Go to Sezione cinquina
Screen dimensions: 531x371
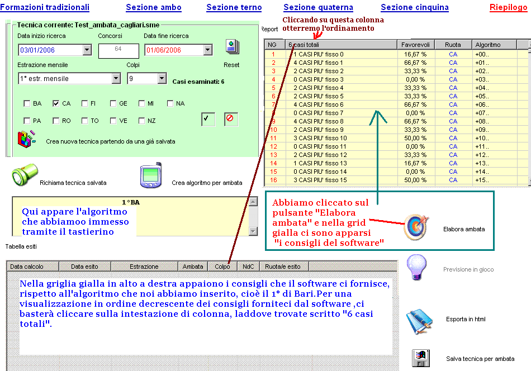pos(415,7)
